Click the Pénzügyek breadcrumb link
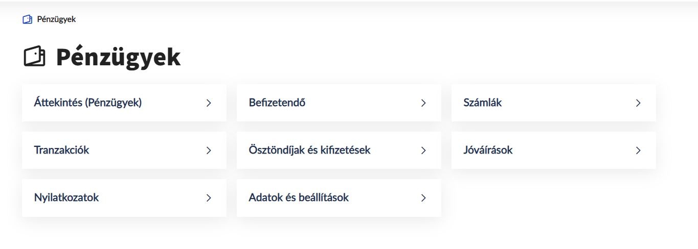This screenshot has width=698, height=249. pos(56,20)
